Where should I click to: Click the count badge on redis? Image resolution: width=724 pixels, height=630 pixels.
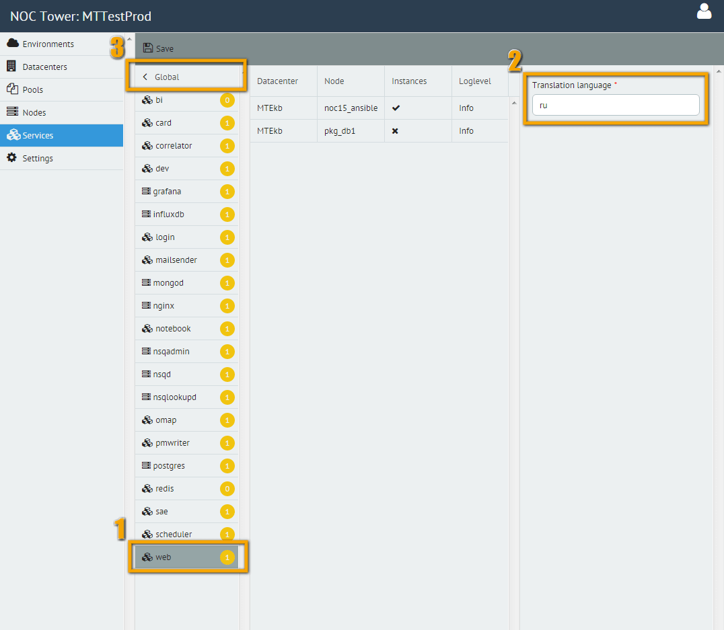(x=227, y=489)
